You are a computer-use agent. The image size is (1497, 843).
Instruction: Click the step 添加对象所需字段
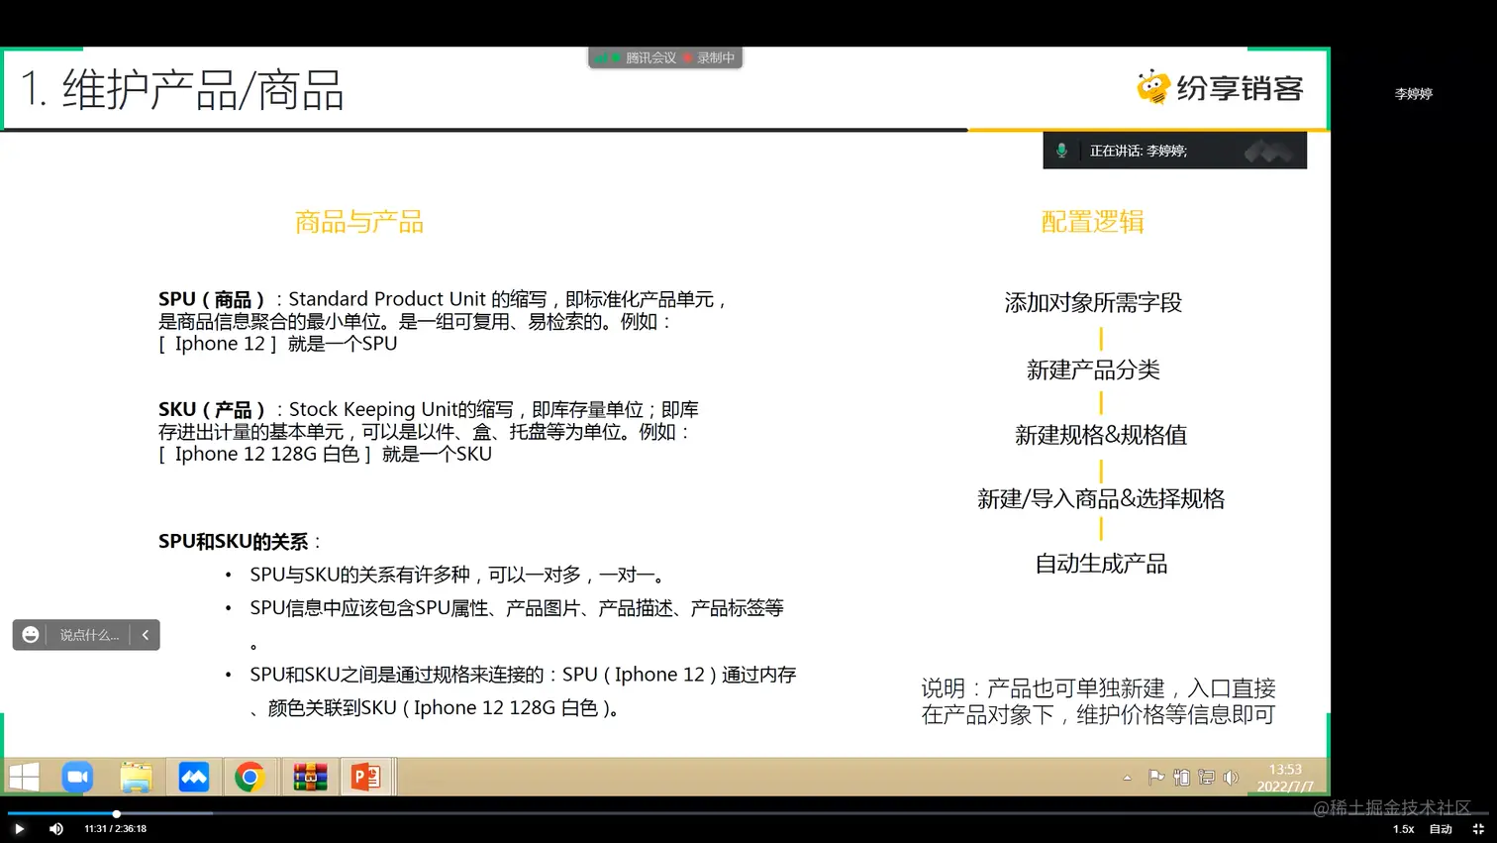click(x=1093, y=303)
